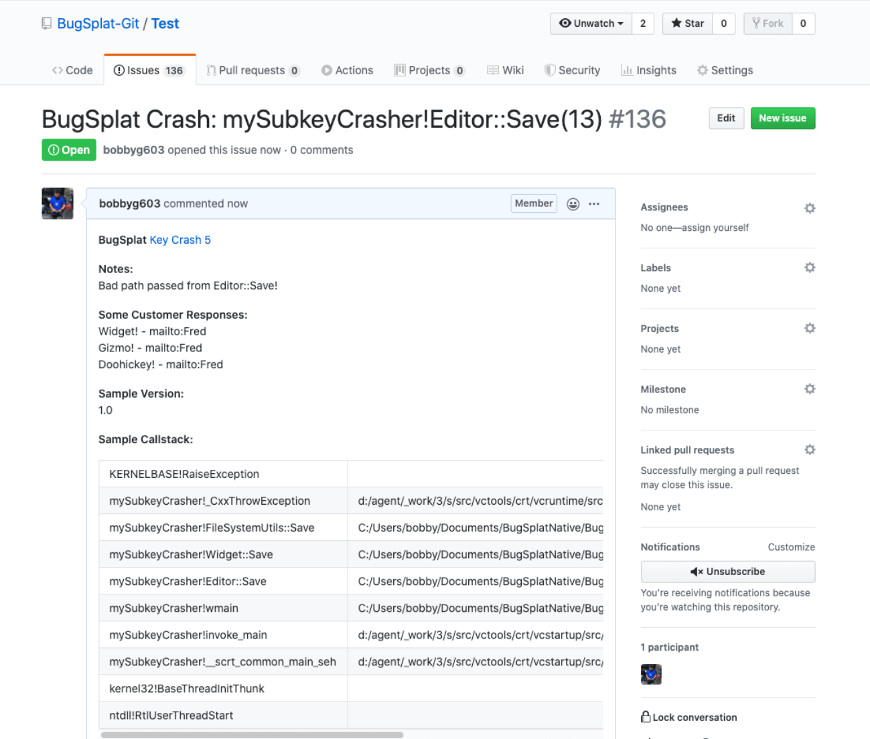Unsubscribe from issue notifications
This screenshot has width=870, height=739.
(728, 572)
